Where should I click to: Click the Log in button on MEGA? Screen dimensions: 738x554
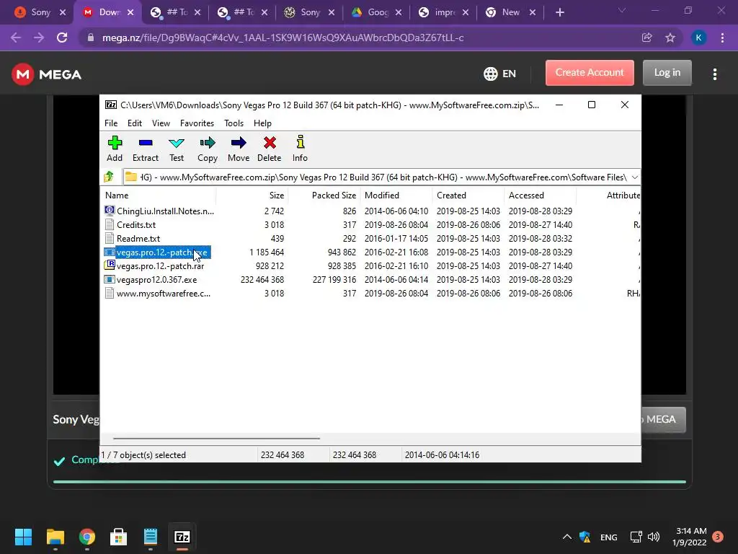(667, 73)
